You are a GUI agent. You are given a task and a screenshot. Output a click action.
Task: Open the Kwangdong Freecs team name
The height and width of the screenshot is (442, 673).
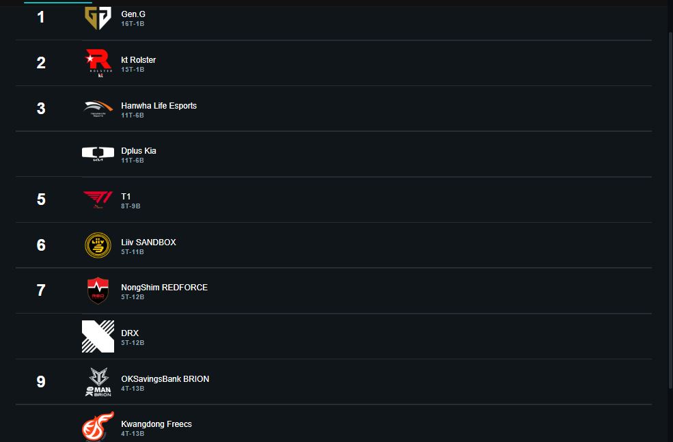pyautogui.click(x=156, y=424)
